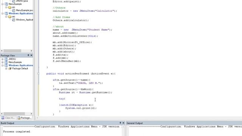The height and width of the screenshot is (136, 242).
Task: Click the 'f.add(ta);' line
Action: pyautogui.click(x=60, y=55)
